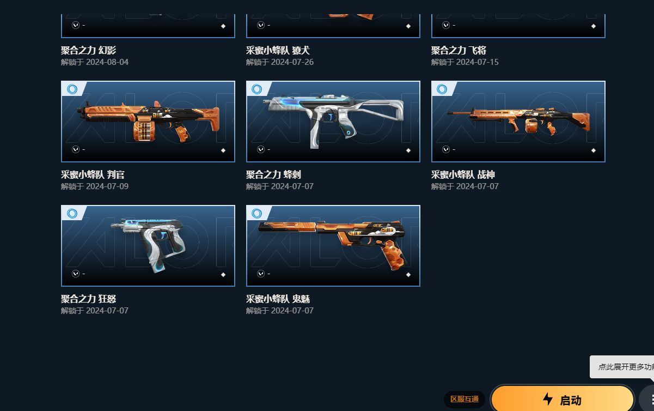
Task: Click the 采蜜小蜂队 獠犬 skin title
Action: pyautogui.click(x=278, y=51)
